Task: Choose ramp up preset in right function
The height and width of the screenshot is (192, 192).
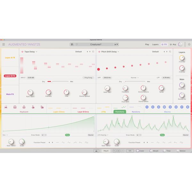Action: click(x=170, y=142)
